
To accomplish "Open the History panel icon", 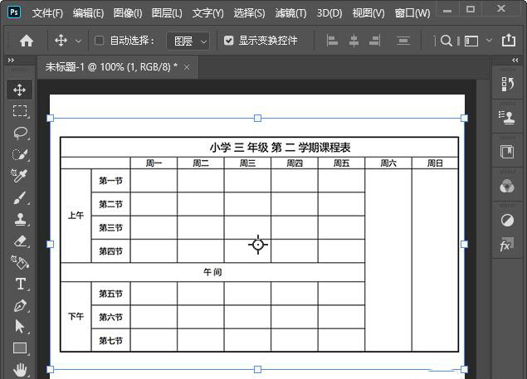I will coord(506,84).
